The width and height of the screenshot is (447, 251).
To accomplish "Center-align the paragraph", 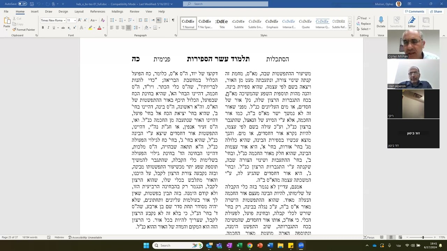I will tap(117, 28).
